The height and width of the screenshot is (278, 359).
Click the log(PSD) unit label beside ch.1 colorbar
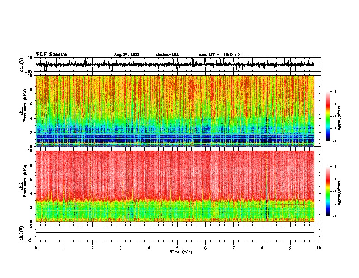click(340, 119)
